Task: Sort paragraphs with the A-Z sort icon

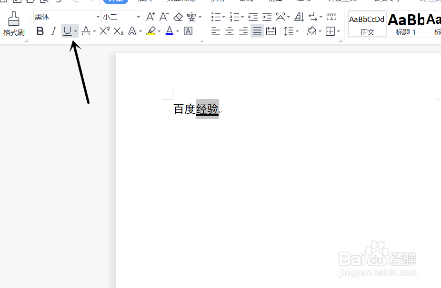Action: point(299,17)
